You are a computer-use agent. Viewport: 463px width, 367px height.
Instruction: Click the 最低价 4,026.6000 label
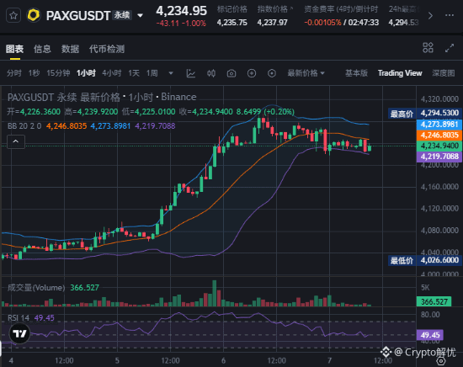tap(425, 260)
